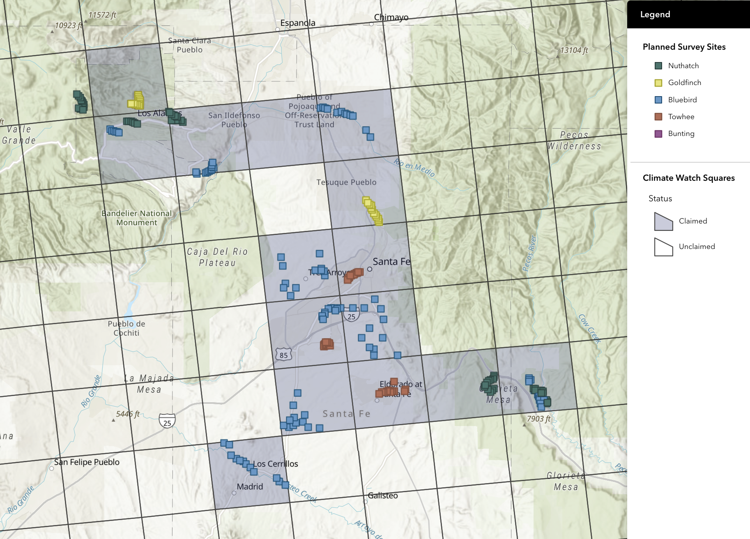Click the Santa Fe city label

tap(391, 262)
